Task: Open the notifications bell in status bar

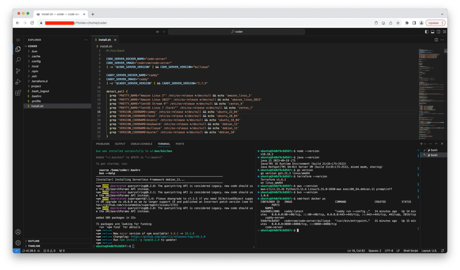Action: (x=442, y=250)
